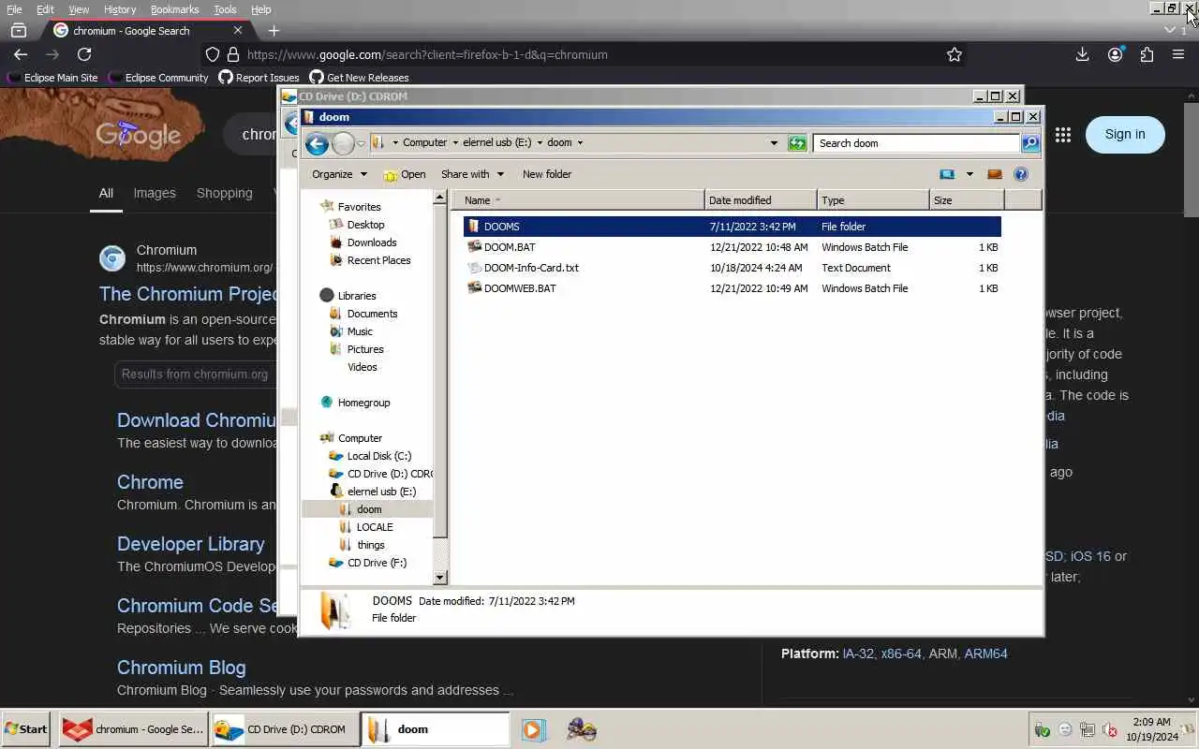Click the Open button in Explorer toolbar

[x=405, y=174]
